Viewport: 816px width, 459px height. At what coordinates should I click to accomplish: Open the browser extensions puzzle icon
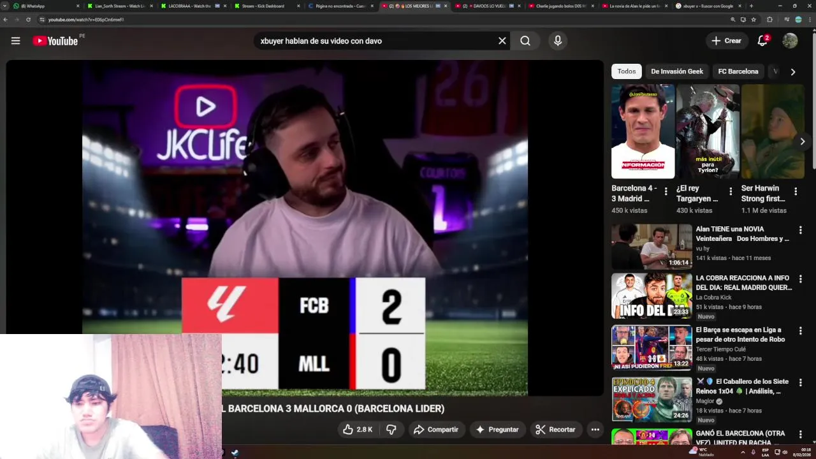coord(769,20)
